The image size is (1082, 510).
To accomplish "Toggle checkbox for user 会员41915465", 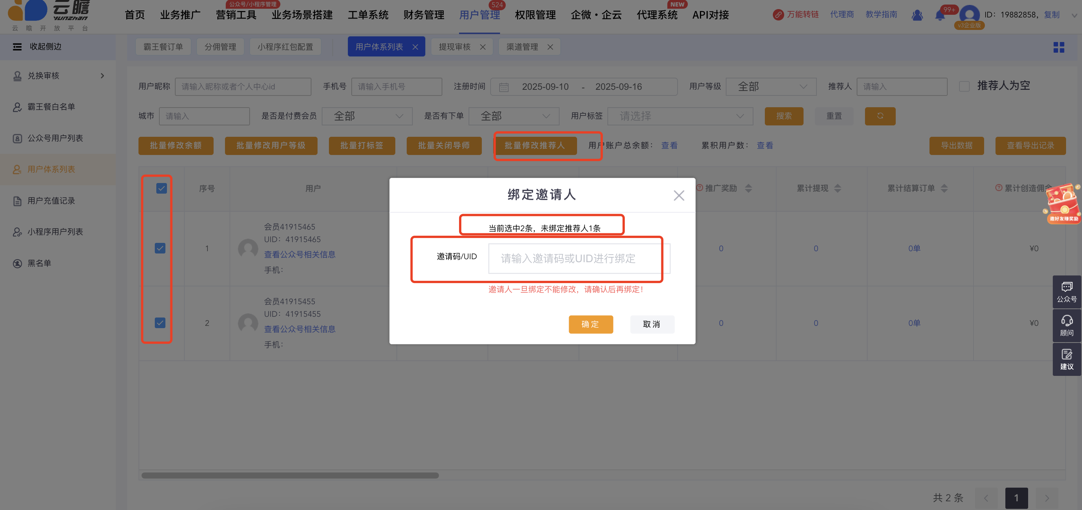I will click(160, 248).
